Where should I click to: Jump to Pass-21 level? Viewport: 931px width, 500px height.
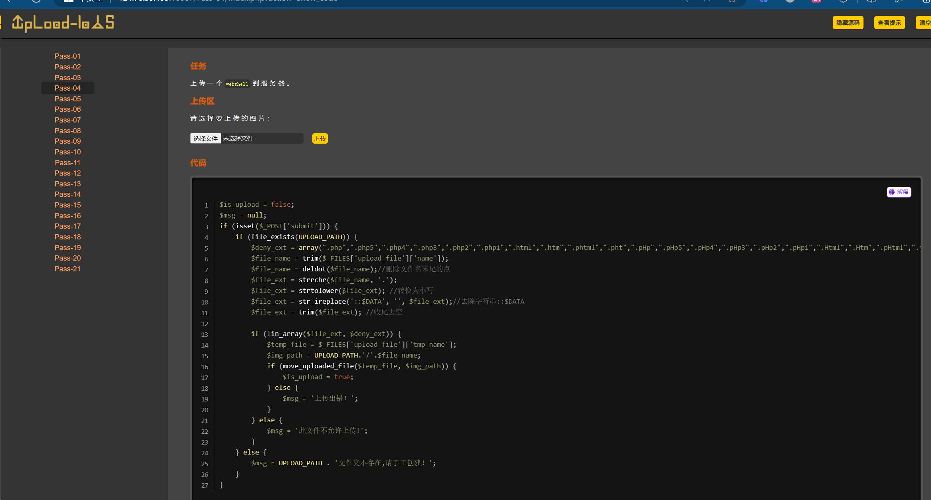coord(67,269)
